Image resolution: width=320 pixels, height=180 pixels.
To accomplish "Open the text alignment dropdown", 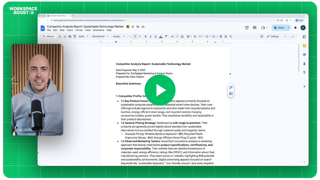I will (x=189, y=37).
